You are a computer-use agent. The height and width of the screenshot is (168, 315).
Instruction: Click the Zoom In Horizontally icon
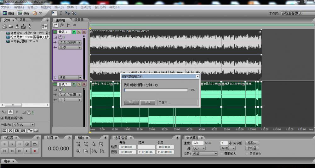pyautogui.click(x=78, y=144)
